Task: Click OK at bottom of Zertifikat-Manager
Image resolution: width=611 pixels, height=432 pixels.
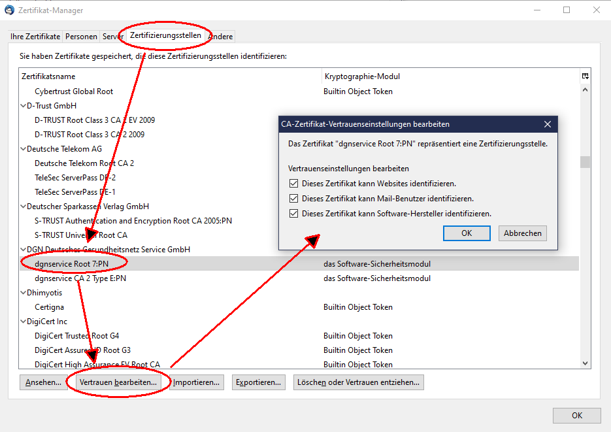Action: 577,415
